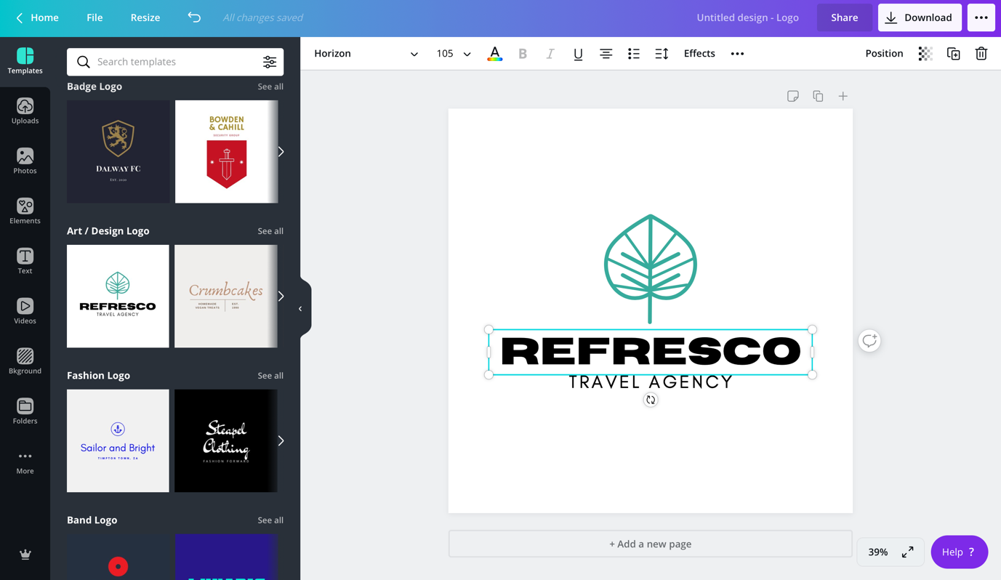
Task: Duplicate the current page
Action: pyautogui.click(x=818, y=96)
